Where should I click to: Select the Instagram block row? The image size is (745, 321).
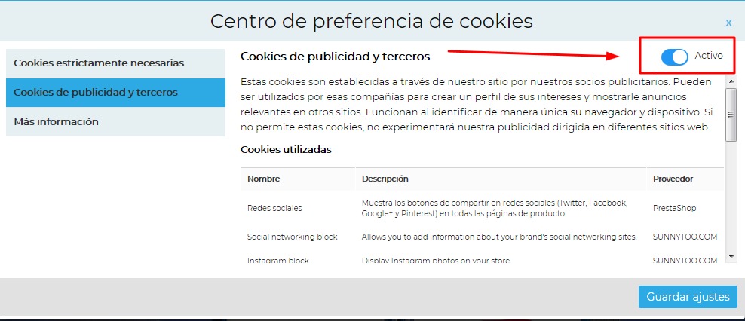point(483,260)
